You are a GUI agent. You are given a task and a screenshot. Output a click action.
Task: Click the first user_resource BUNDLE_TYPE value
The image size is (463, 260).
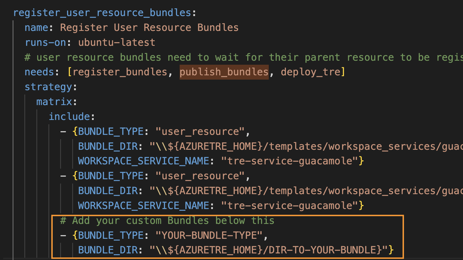point(201,131)
